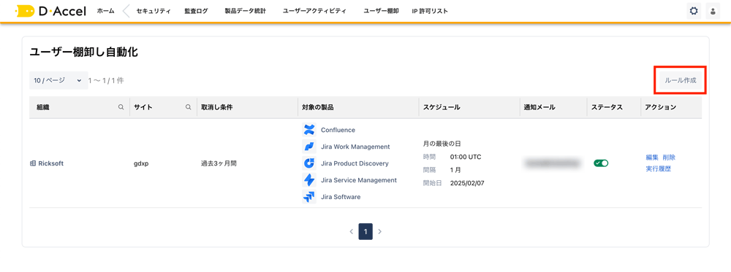
Task: Click search icon in サイト column header
Action: tap(189, 107)
